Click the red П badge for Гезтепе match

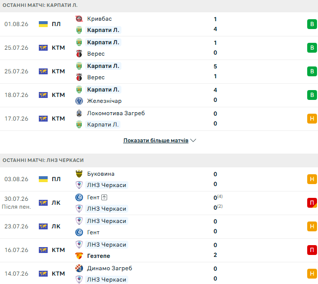point(312,250)
